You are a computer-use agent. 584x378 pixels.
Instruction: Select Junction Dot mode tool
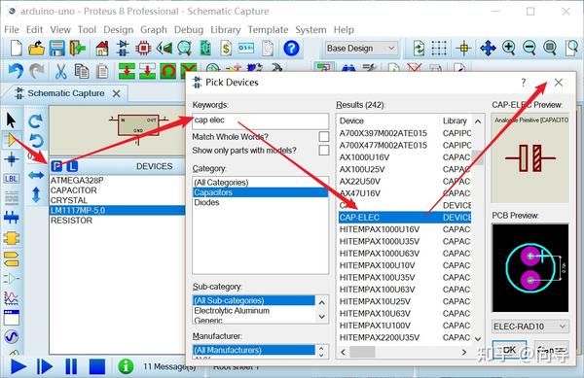pos(11,159)
